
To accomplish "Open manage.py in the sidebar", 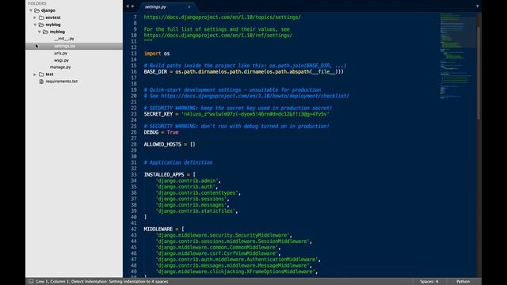I will pyautogui.click(x=60, y=67).
